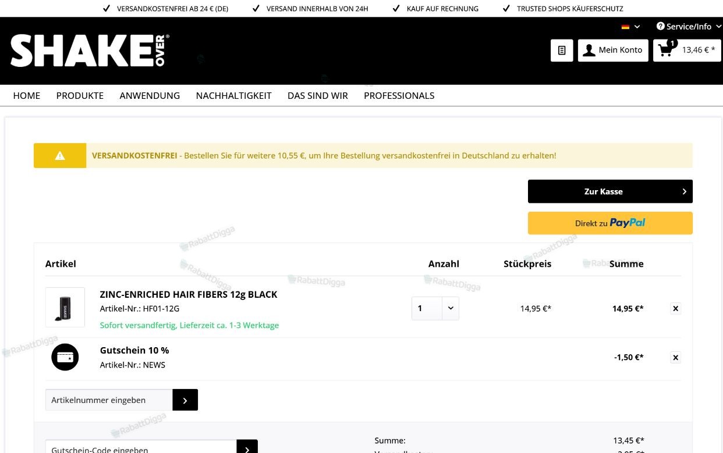Open the quantity dropdown for Hair Fibers
The height and width of the screenshot is (453, 723).
[435, 308]
